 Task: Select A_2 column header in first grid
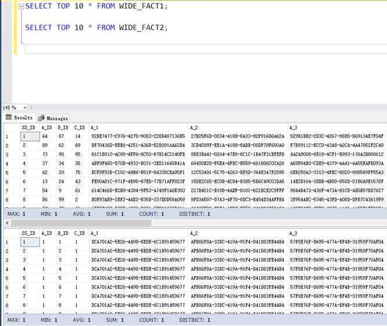click(x=238, y=128)
